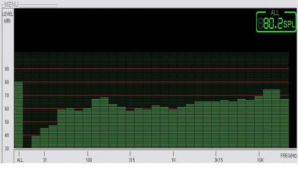
Task: Select the 80 dB level scale mark
Action: [7, 82]
